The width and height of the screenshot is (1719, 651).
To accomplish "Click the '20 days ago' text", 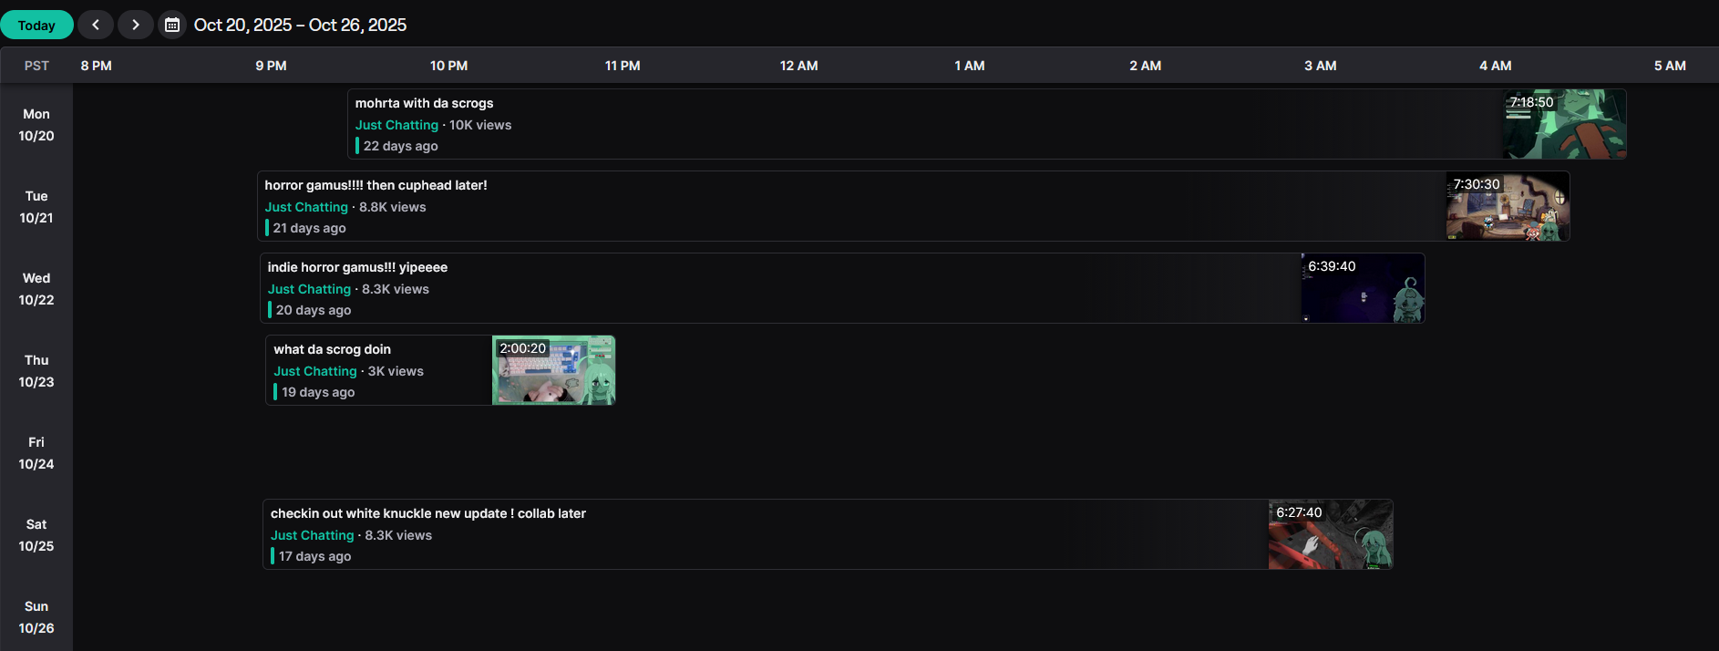I will tap(314, 310).
